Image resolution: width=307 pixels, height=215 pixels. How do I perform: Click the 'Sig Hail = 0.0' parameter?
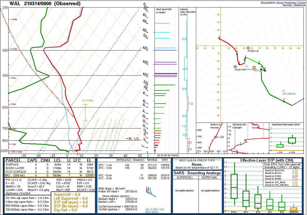(65, 210)
